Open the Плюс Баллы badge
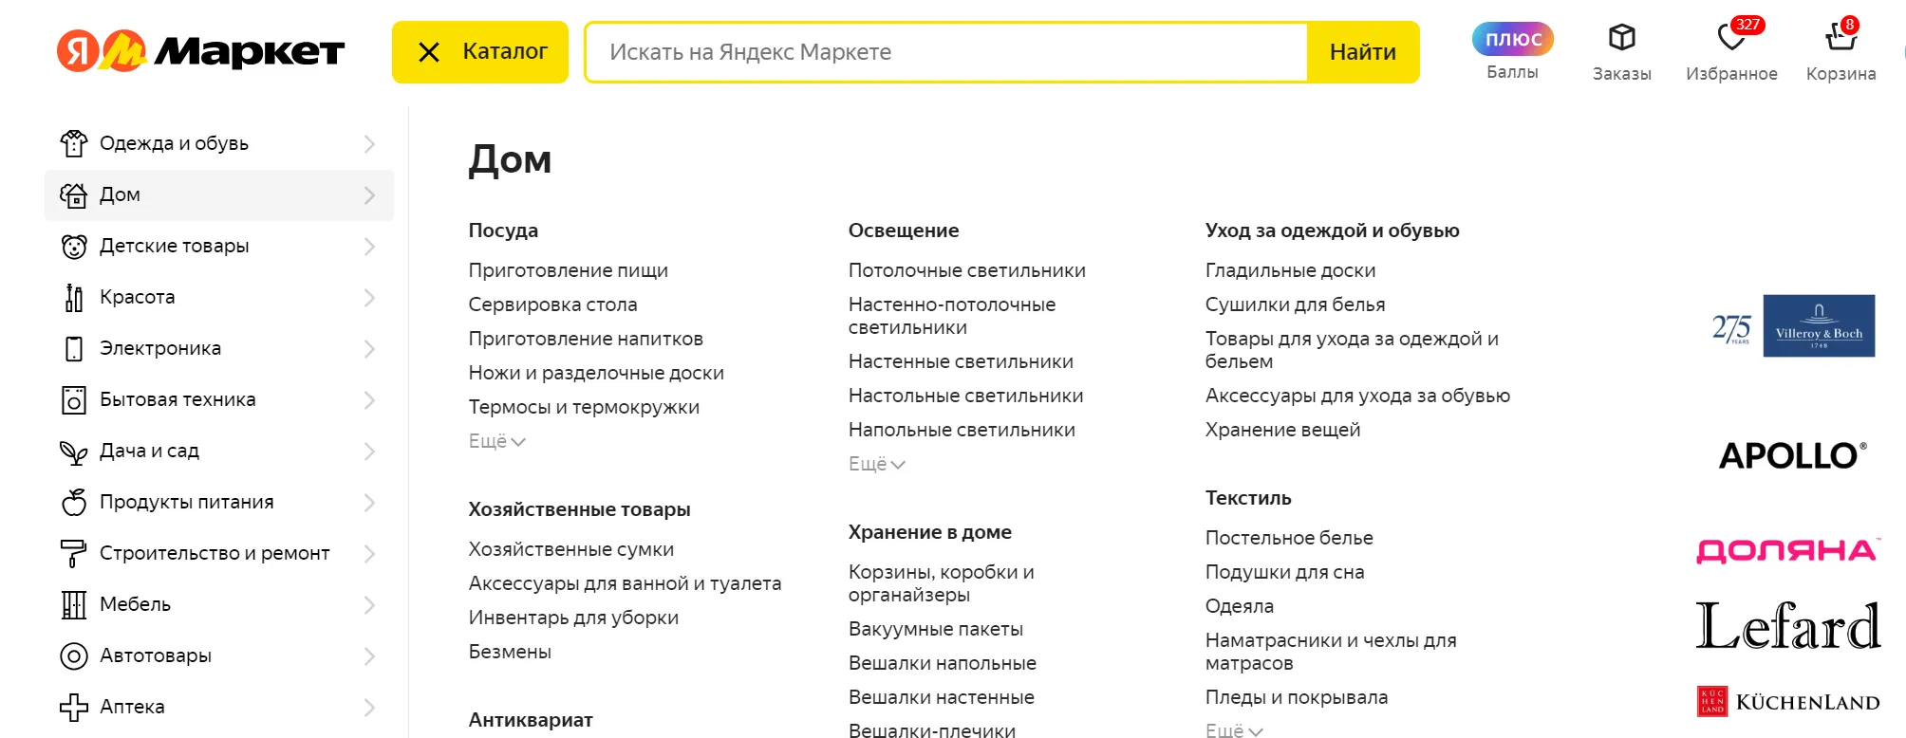1906x738 pixels. click(1512, 39)
